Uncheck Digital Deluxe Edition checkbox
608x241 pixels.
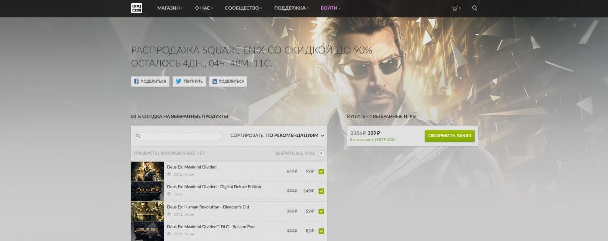tap(321, 191)
